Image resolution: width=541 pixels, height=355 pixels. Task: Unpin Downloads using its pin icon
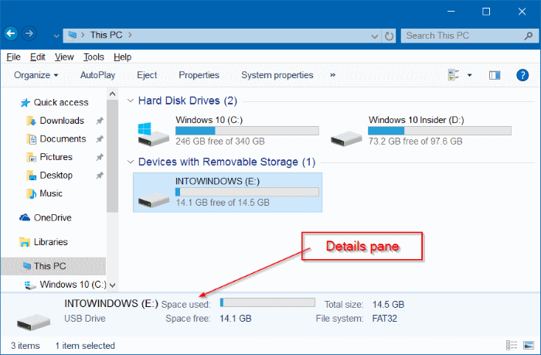(x=100, y=121)
